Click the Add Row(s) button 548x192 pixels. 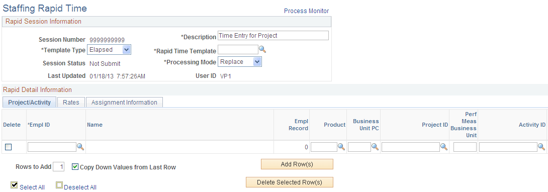[x=297, y=164]
